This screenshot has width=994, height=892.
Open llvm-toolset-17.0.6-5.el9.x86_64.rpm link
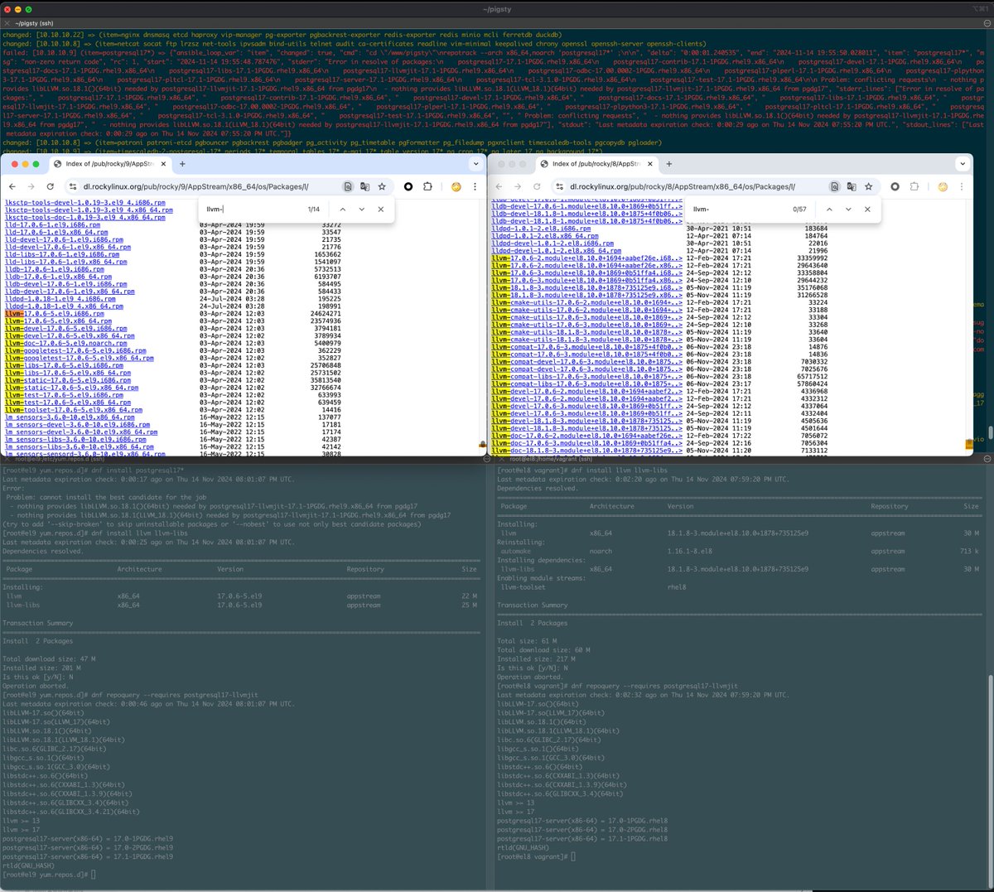pyautogui.click(x=74, y=410)
